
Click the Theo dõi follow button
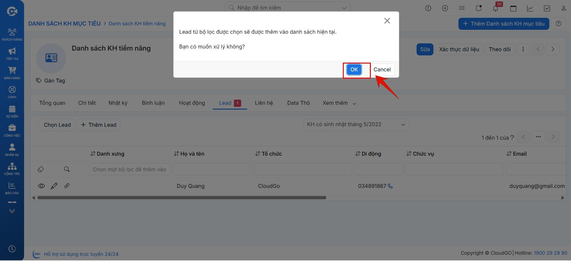500,49
